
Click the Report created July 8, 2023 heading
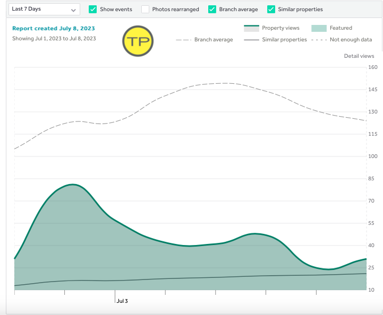click(54, 28)
